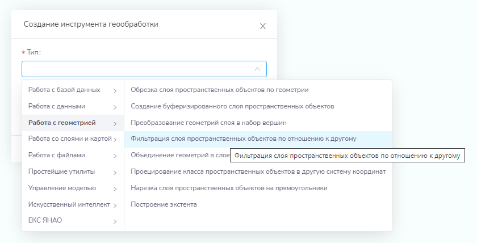Expand the Работа с файлами chevron
Viewport: 477px width, 243px height.
click(115, 156)
